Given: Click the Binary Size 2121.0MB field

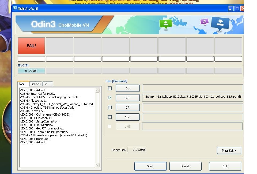Looking at the screenshot, I should click(137, 150).
